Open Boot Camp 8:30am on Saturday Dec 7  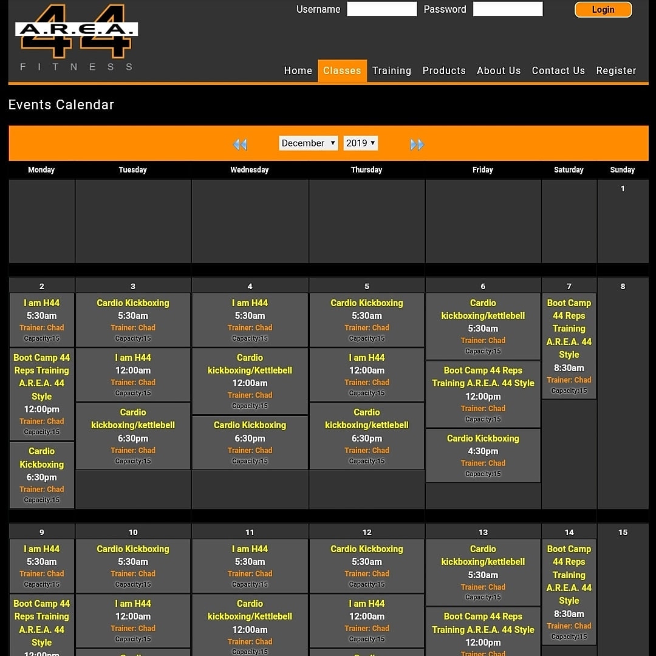pos(569,346)
